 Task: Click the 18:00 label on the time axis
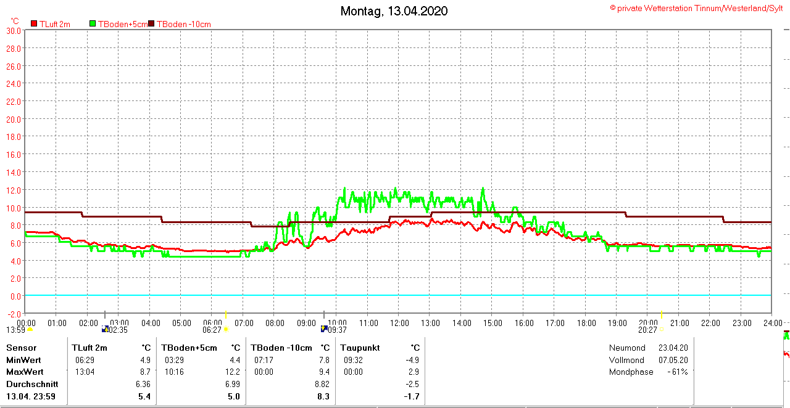click(586, 322)
